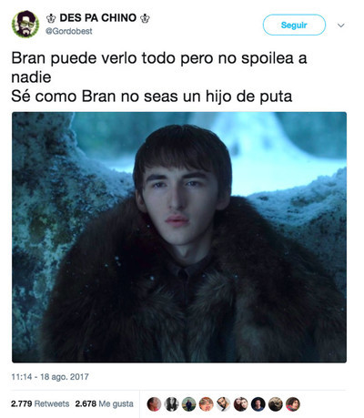The image size is (364, 418).
Task: Click the crown emoji after DES PA CHINO
Action: [145, 18]
